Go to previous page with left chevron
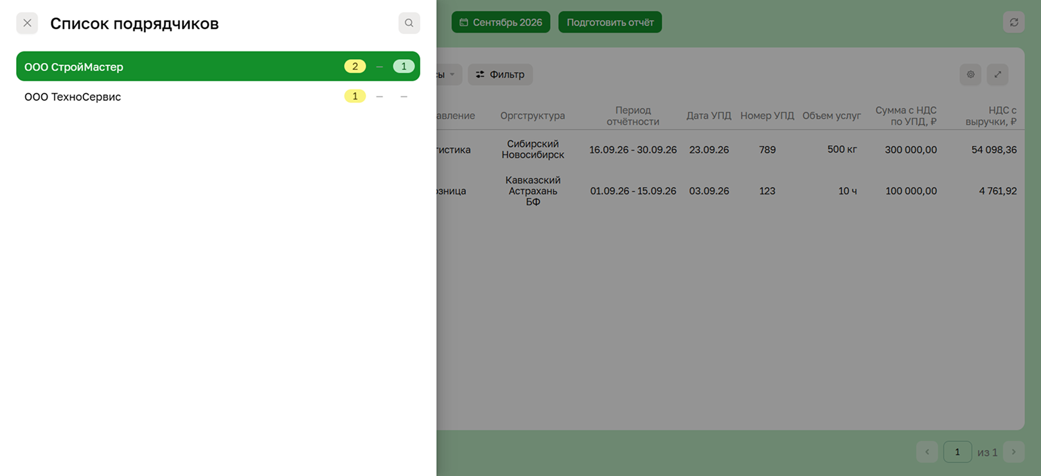The image size is (1041, 476). point(927,452)
